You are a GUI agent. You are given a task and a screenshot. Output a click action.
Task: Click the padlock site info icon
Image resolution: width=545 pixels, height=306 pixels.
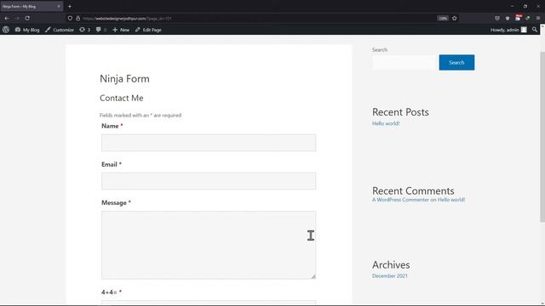pos(77,18)
